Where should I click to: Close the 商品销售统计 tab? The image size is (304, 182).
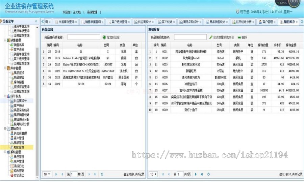click(227, 22)
